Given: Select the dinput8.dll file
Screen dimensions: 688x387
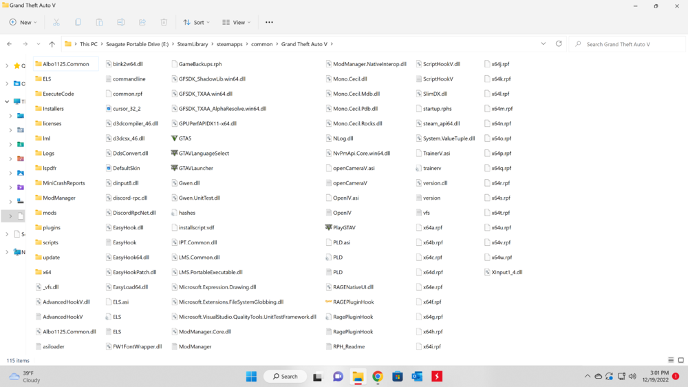Looking at the screenshot, I should (x=122, y=183).
